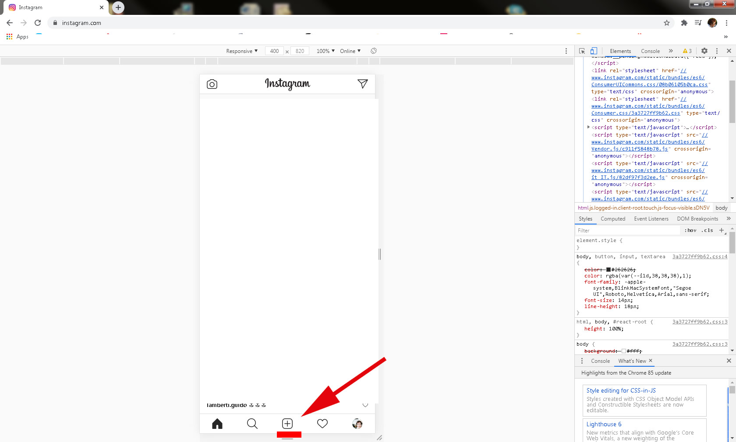Open the Online throttling dropdown
The image size is (736, 442).
[x=350, y=51]
